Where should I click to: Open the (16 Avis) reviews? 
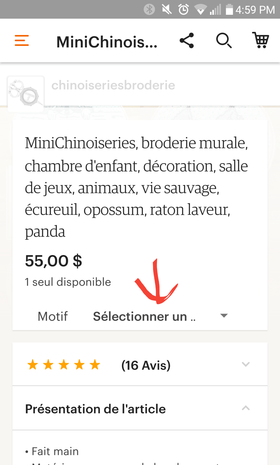click(146, 365)
